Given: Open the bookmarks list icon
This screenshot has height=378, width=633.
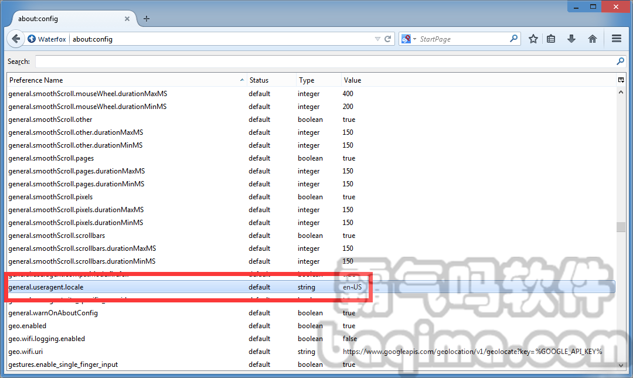Looking at the screenshot, I should [551, 39].
